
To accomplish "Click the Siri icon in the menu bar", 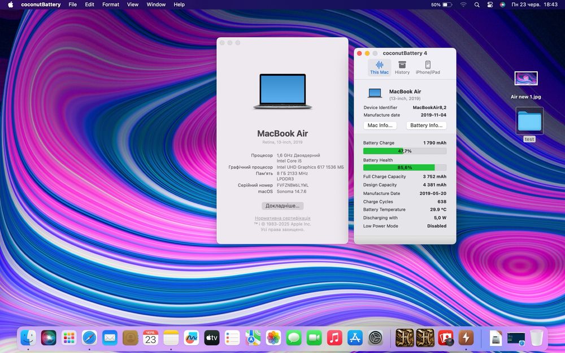I will pos(503,5).
